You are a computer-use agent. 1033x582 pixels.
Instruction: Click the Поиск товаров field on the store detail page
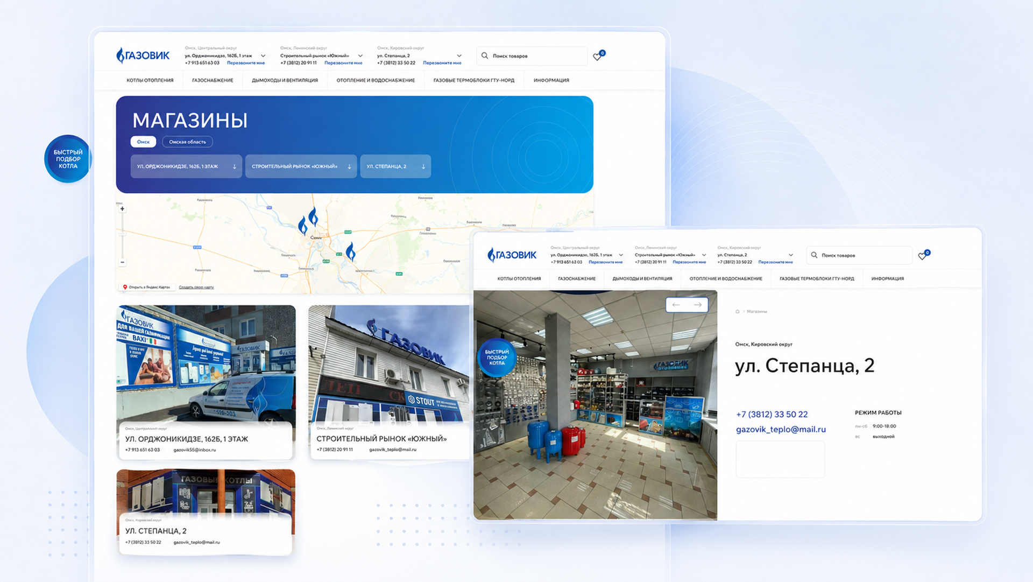(859, 255)
